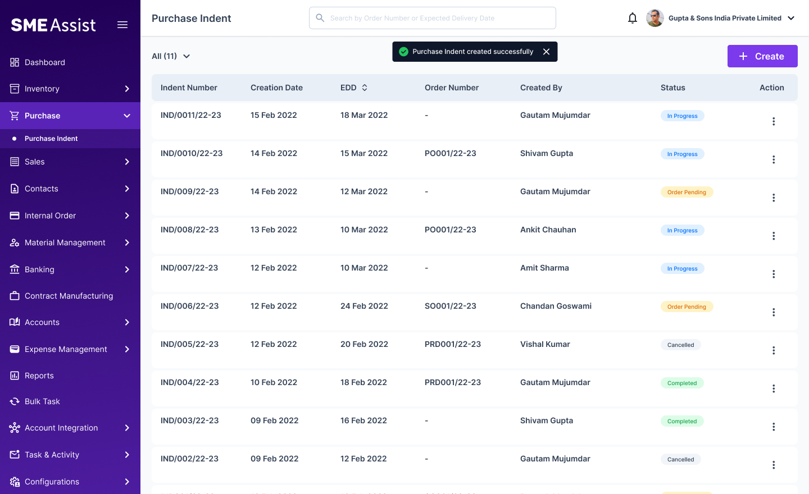Click the user profile avatar
Viewport: 809px width, 494px height.
pyautogui.click(x=655, y=18)
